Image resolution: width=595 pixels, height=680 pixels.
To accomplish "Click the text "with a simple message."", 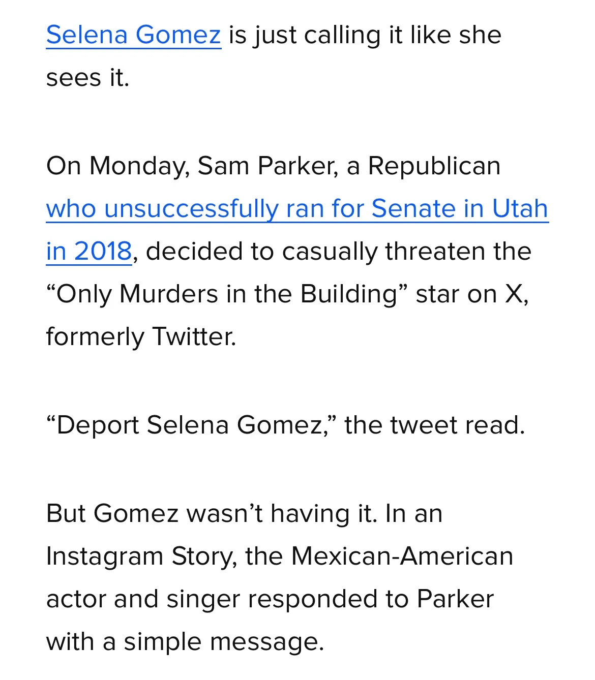I will [x=185, y=642].
